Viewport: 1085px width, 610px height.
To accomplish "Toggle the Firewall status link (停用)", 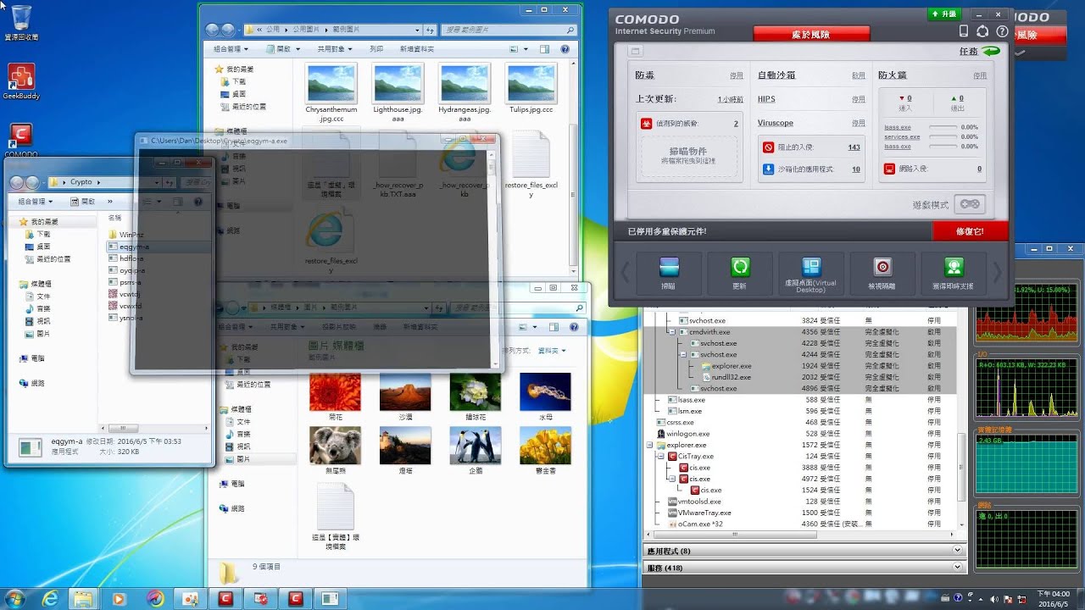I will [980, 75].
